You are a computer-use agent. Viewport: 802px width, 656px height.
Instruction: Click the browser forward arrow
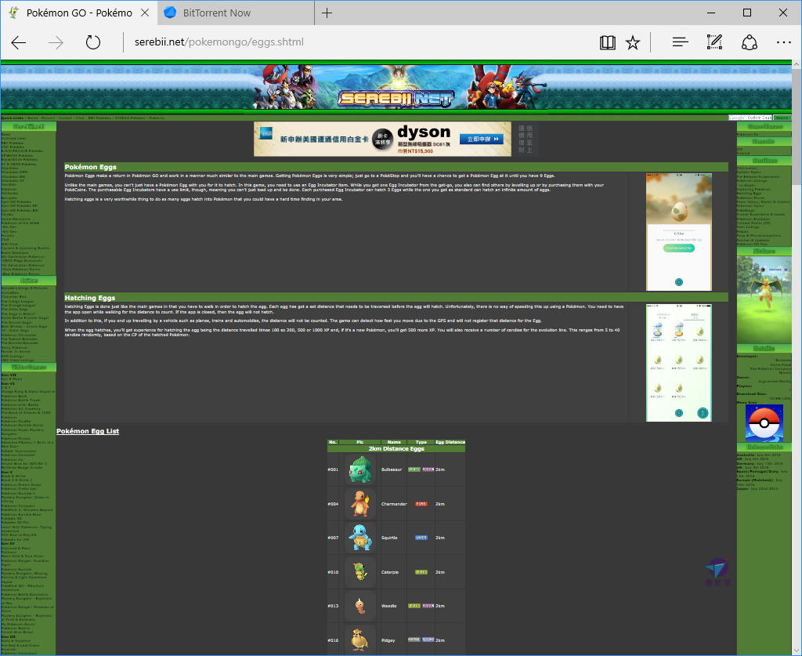[x=56, y=42]
